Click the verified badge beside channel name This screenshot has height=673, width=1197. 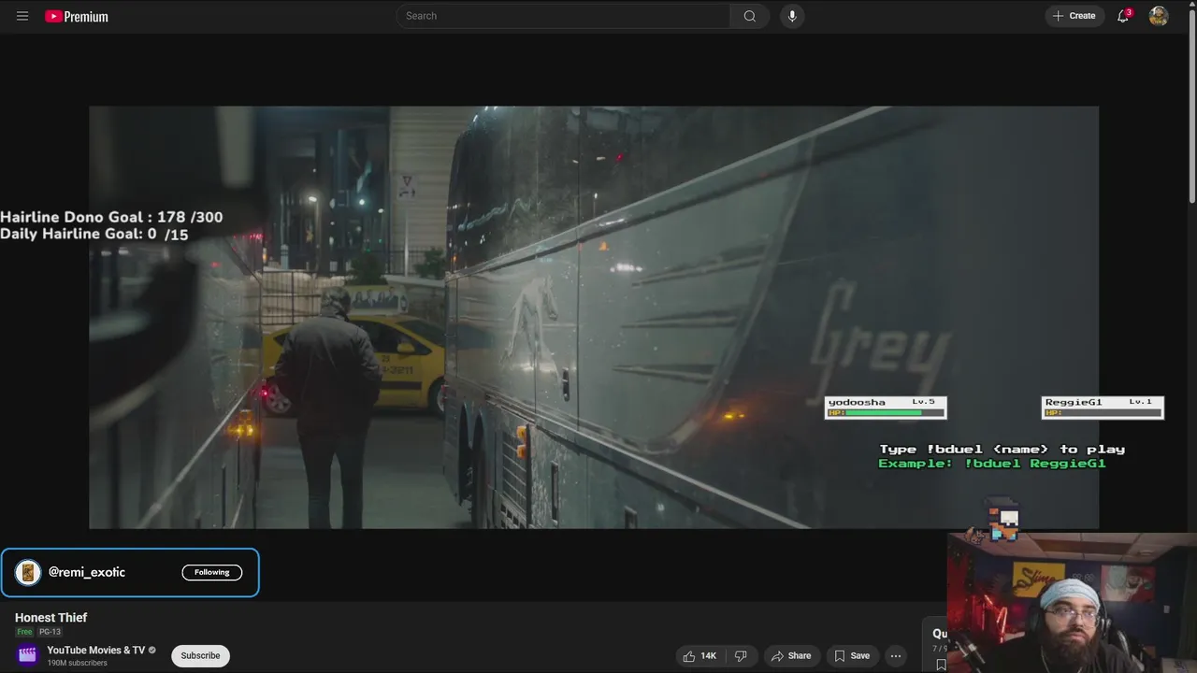point(152,650)
